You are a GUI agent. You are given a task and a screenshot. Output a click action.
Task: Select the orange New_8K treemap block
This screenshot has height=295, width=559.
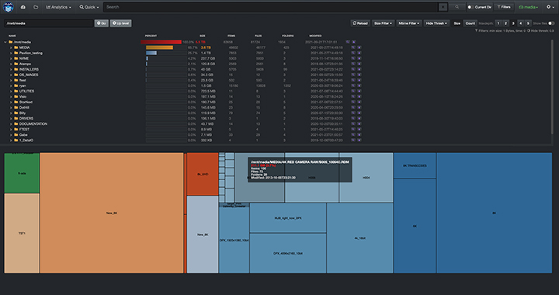tap(112, 213)
